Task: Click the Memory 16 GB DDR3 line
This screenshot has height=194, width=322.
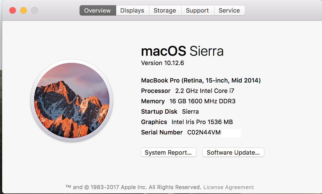Action: pyautogui.click(x=188, y=101)
